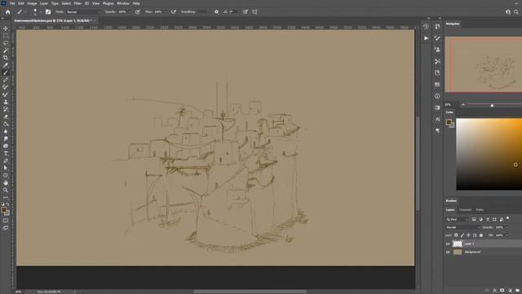Select the Horizontal Type tool
The width and height of the screenshot is (522, 294).
(6, 154)
